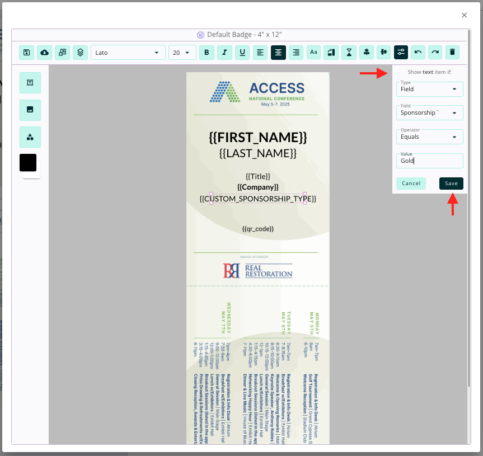Open the font size 20 dropdown
This screenshot has height=456, width=483.
pos(182,53)
